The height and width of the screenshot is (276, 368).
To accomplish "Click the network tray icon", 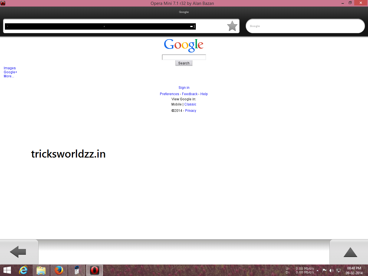I will (x=338, y=270).
